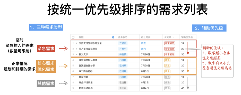Open the task 微淘朋友圈分享
241x95 pixels.
click(87, 65)
